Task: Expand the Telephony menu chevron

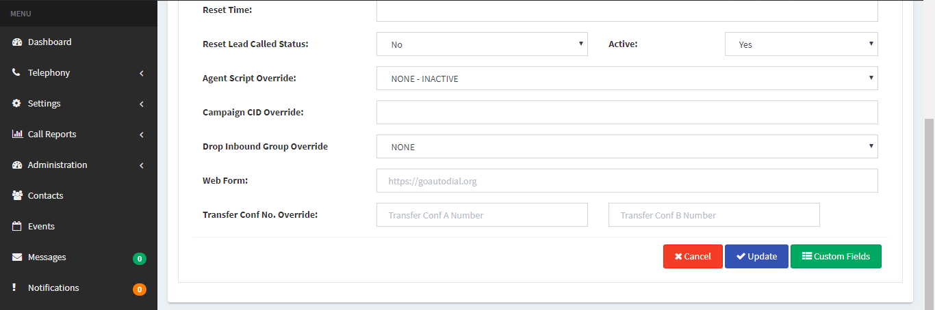Action: [x=141, y=73]
